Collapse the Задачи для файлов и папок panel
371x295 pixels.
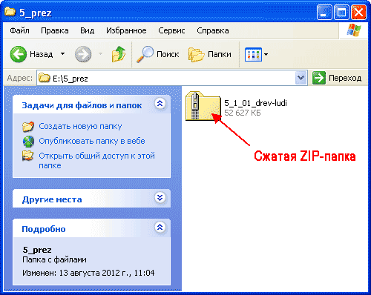click(160, 104)
